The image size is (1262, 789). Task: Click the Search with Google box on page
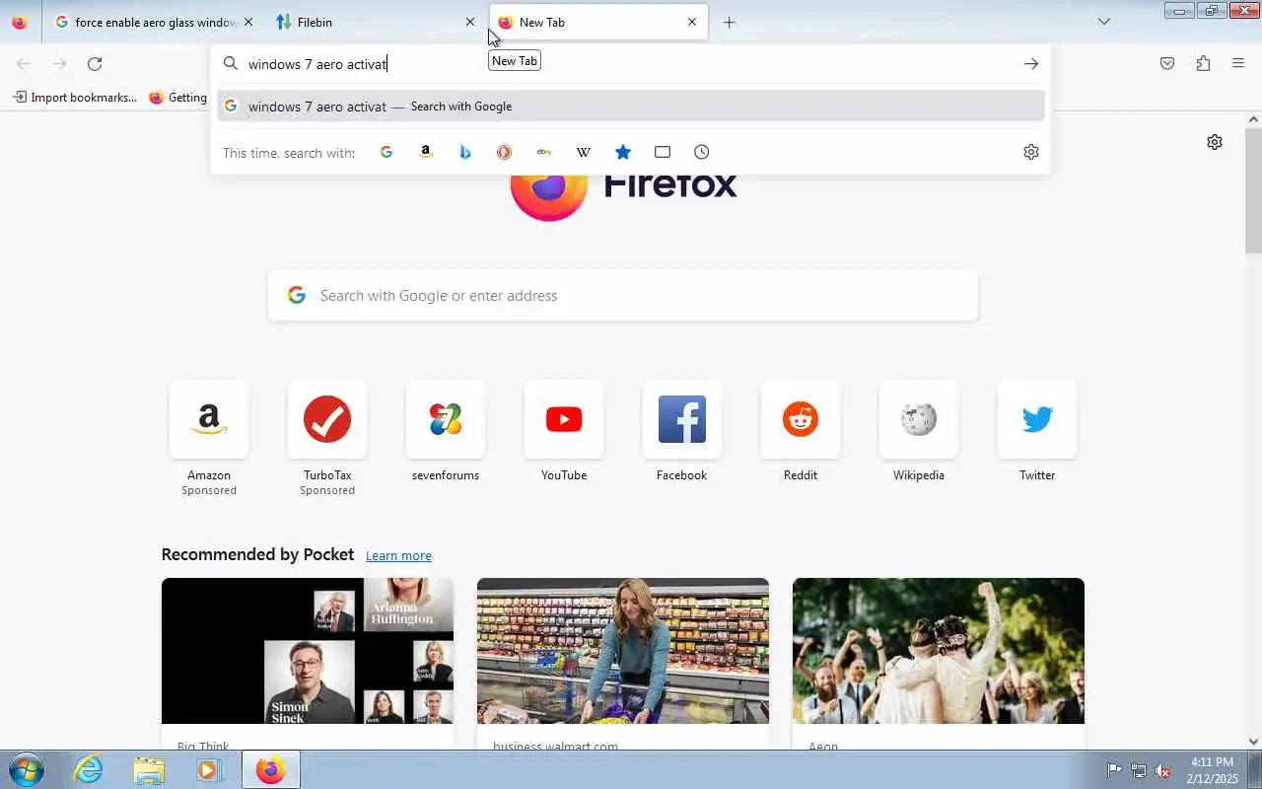[623, 296]
